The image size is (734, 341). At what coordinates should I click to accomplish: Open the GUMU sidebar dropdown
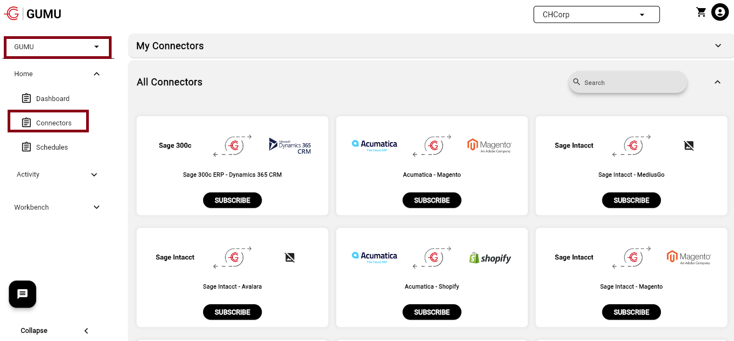pyautogui.click(x=57, y=47)
